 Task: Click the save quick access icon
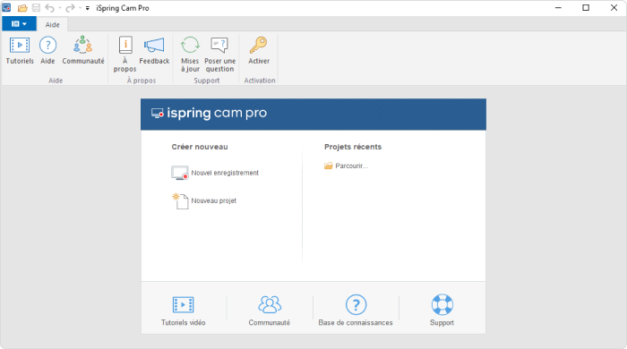(x=36, y=8)
